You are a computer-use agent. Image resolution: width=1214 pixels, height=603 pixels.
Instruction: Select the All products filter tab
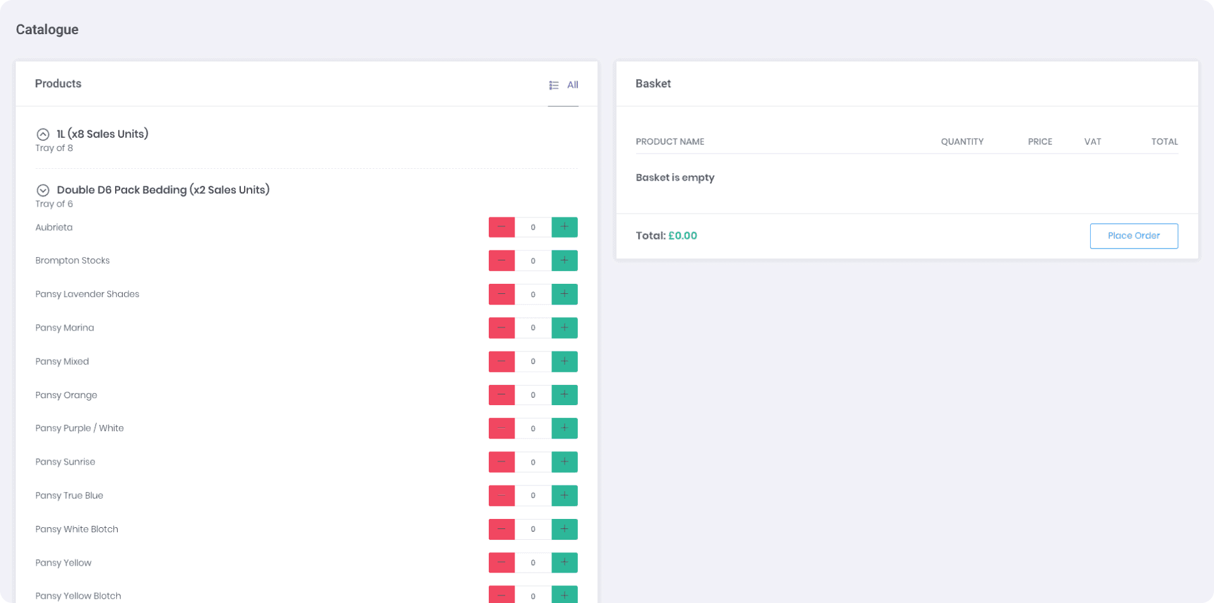click(572, 85)
